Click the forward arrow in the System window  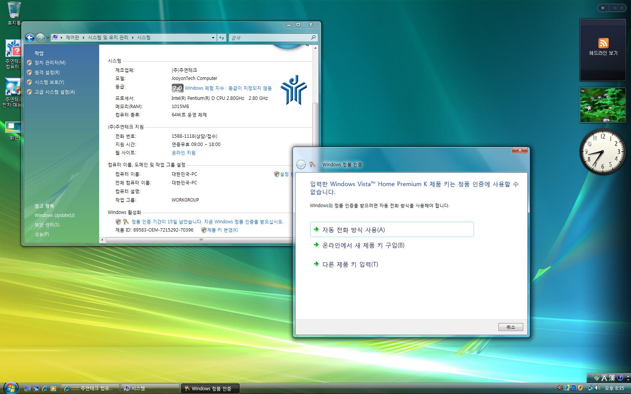tap(40, 38)
